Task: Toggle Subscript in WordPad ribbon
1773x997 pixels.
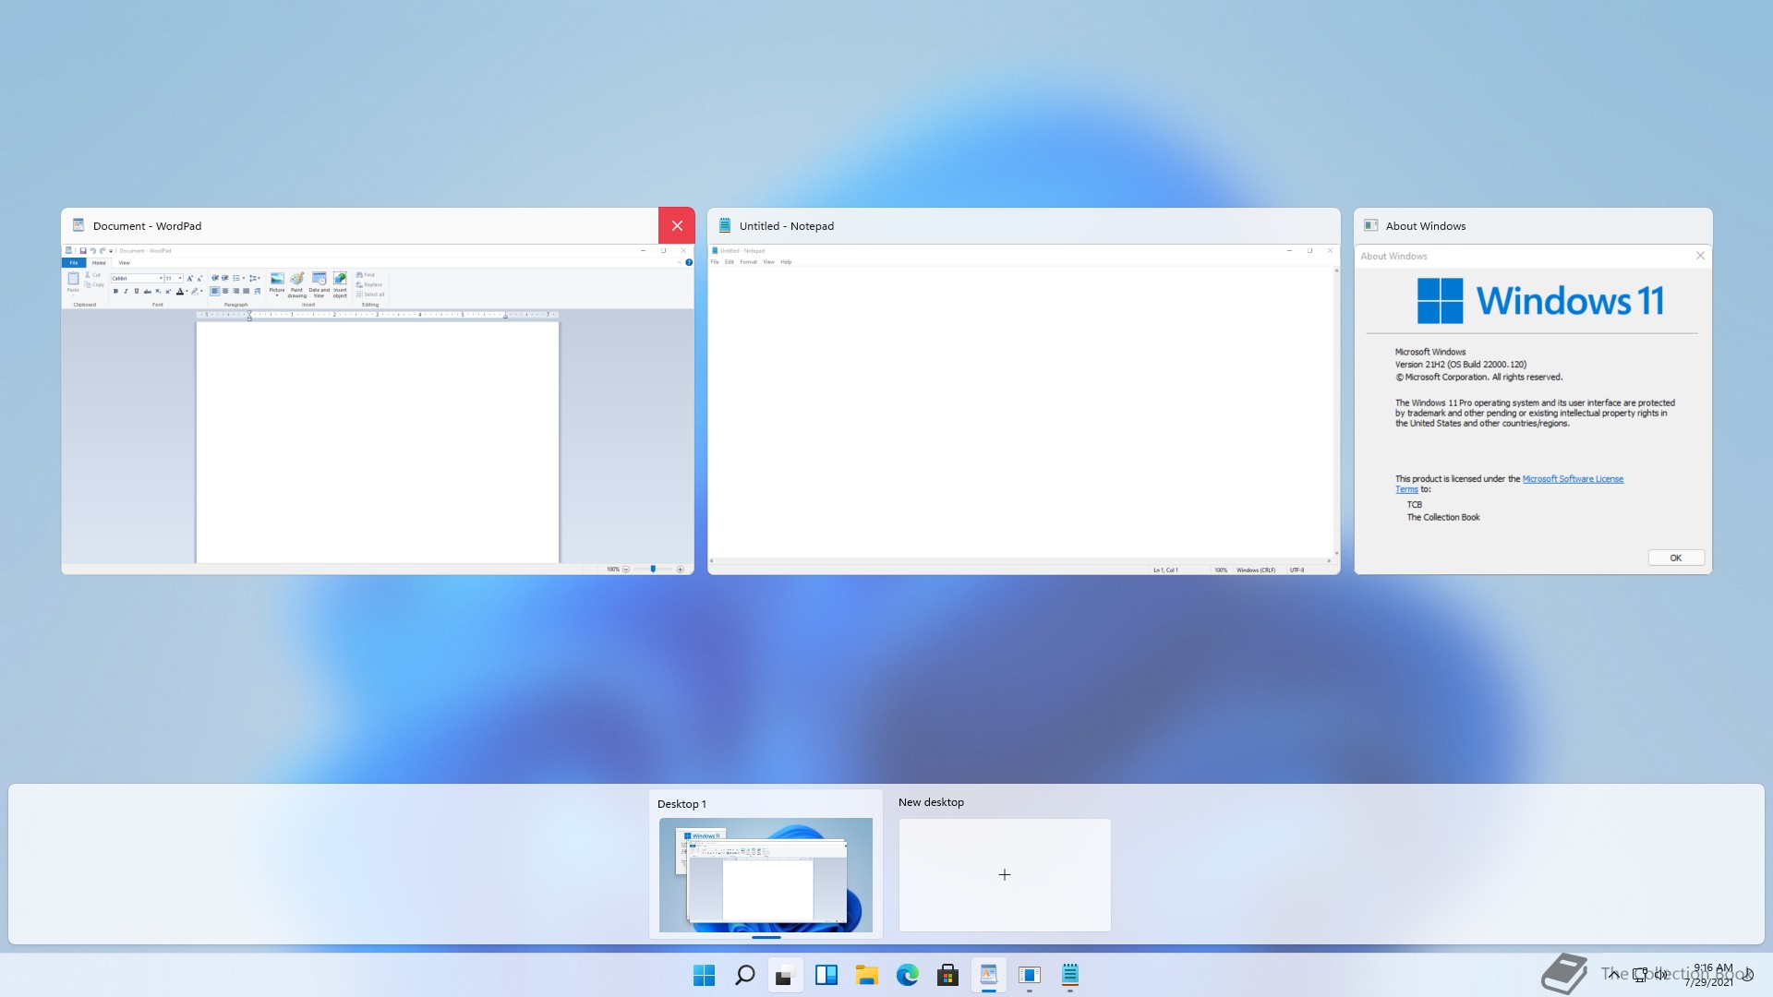Action: point(158,291)
